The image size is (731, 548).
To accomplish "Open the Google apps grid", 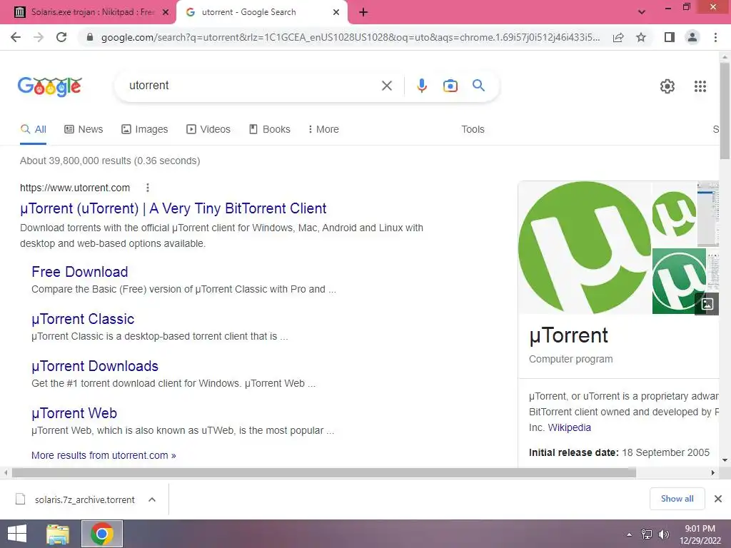I will pyautogui.click(x=700, y=86).
